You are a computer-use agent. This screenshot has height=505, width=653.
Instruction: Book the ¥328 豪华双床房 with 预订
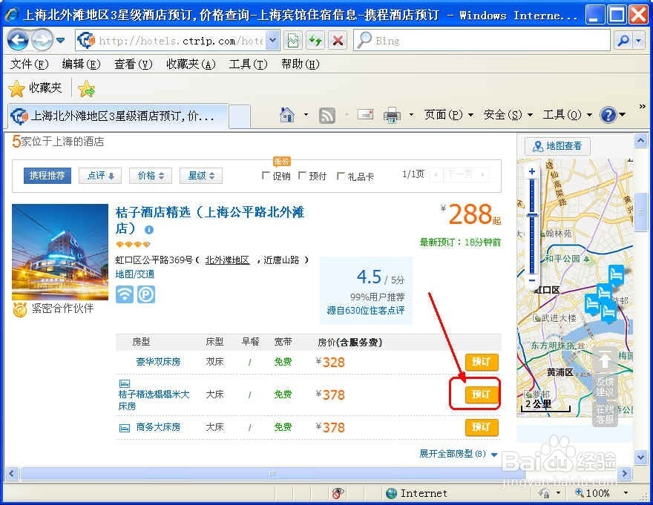482,362
